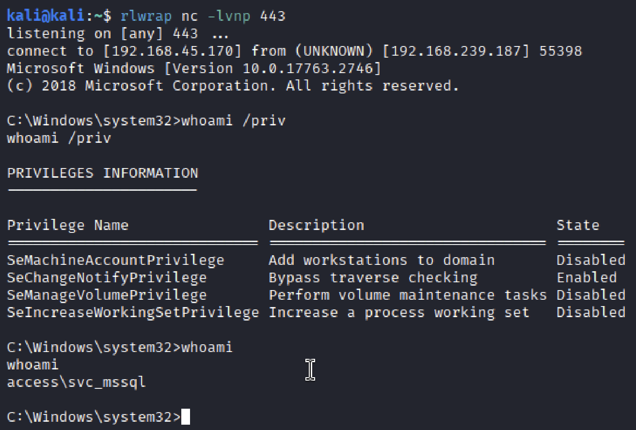This screenshot has height=430, width=636.
Task: Click the SeChangeNotifyPrivilege entry
Action: (107, 277)
